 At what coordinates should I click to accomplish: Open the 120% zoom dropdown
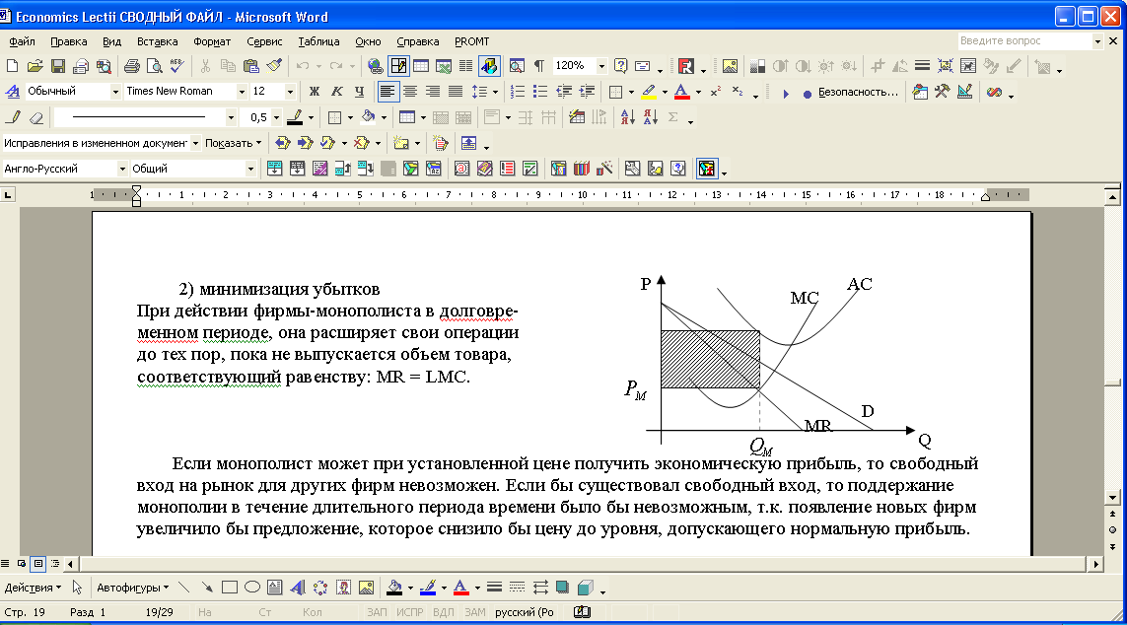(601, 66)
